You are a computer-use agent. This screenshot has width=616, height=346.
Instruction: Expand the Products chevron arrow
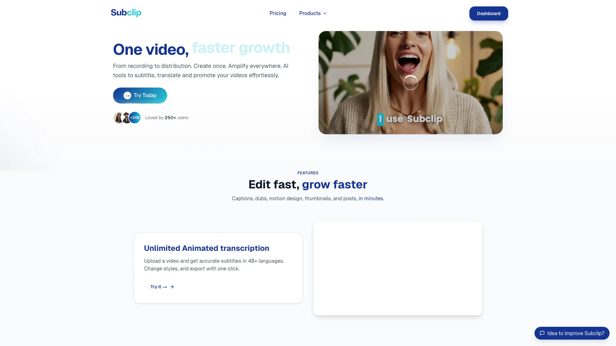[325, 13]
